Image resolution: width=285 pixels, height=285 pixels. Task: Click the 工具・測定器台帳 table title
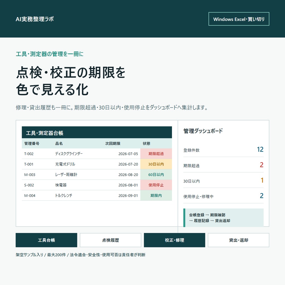(45, 133)
